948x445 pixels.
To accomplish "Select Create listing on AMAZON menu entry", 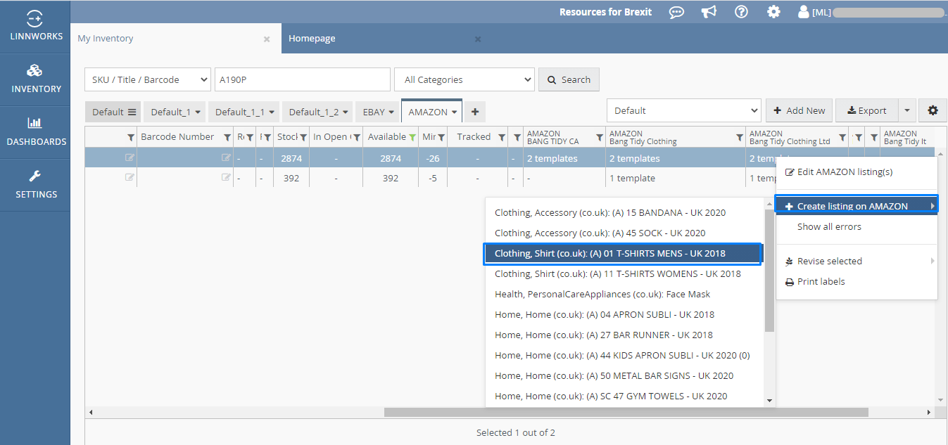I will 857,206.
